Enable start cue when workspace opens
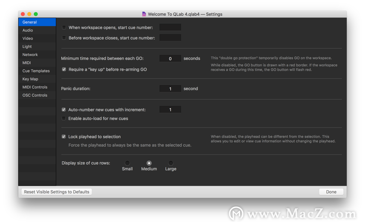 click(x=64, y=27)
